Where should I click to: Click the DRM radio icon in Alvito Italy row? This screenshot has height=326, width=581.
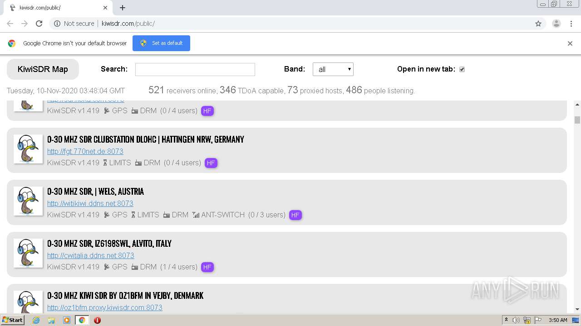[135, 267]
